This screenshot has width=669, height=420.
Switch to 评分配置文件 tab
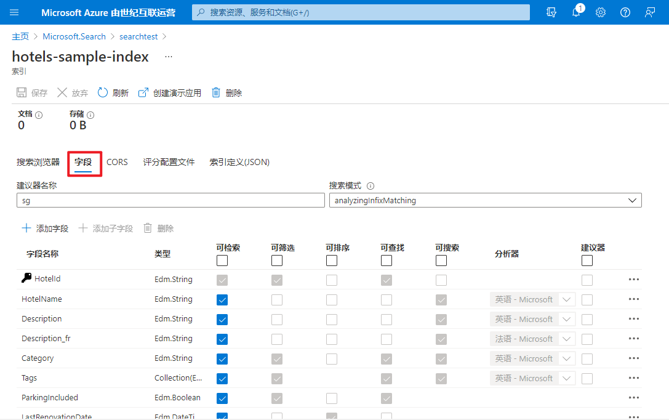[x=169, y=162]
